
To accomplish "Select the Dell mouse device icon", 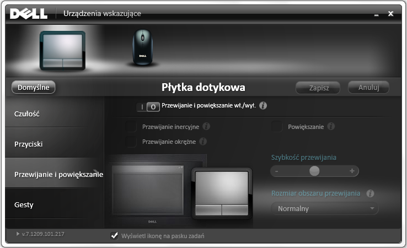I will (x=142, y=47).
